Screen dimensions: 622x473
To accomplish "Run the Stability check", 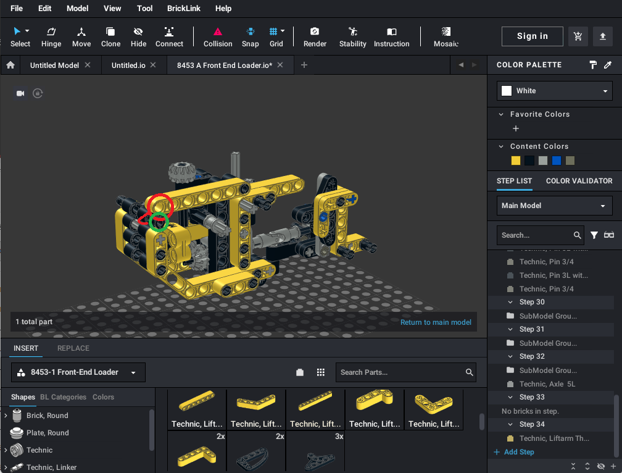I will pos(353,37).
